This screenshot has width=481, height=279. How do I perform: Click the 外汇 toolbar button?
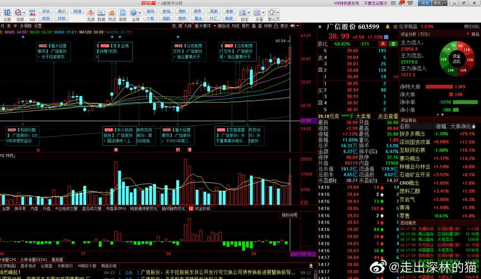(214, 18)
